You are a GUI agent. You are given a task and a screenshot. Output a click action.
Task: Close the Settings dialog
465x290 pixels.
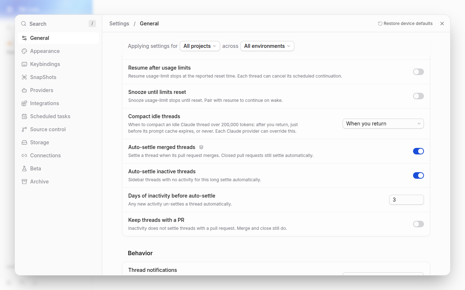tap(442, 24)
